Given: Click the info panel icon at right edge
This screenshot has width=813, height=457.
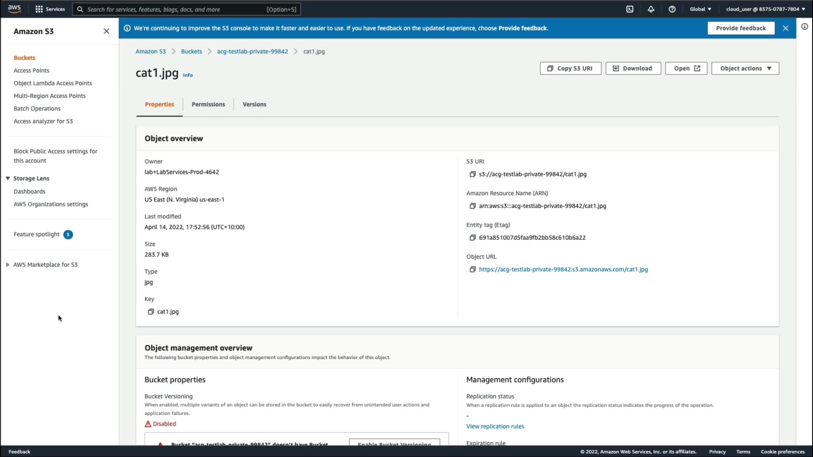Looking at the screenshot, I should tap(805, 27).
